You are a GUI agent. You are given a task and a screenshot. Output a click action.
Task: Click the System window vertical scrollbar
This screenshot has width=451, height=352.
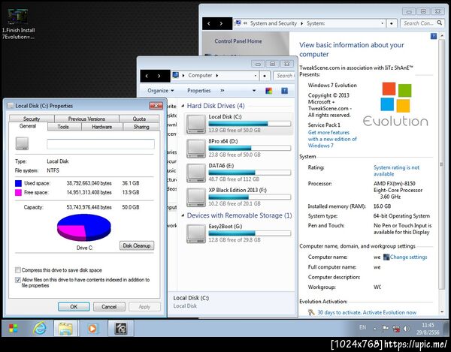pos(441,164)
